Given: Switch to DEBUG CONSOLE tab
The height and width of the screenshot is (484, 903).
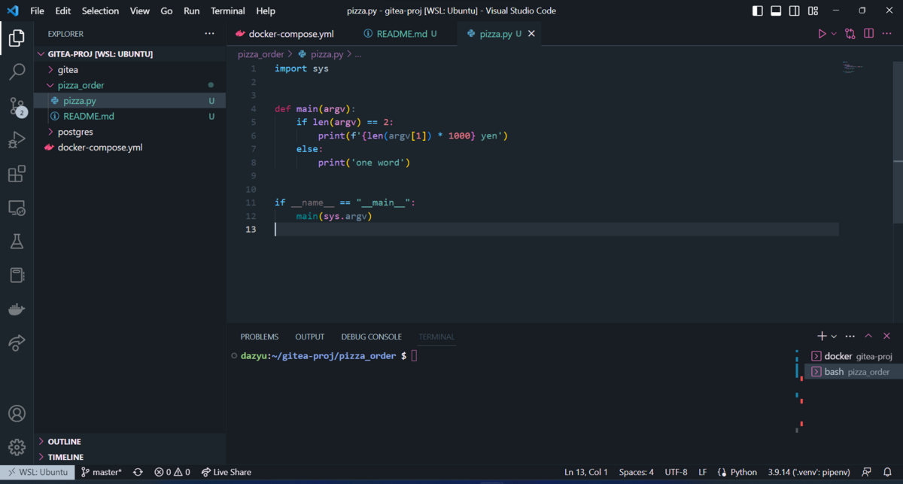Looking at the screenshot, I should click(x=372, y=336).
